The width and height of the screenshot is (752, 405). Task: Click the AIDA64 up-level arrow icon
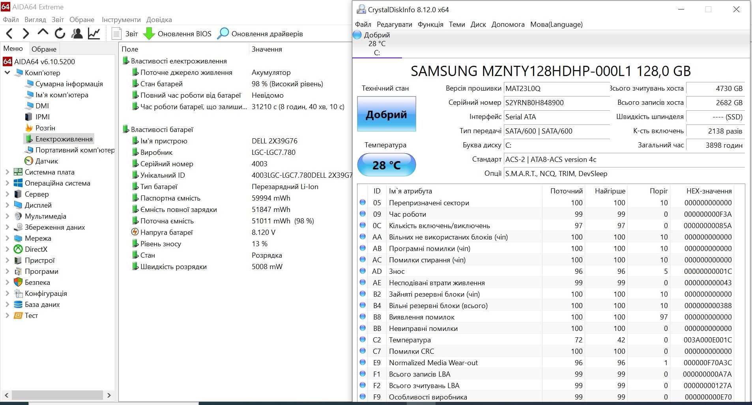click(x=43, y=33)
